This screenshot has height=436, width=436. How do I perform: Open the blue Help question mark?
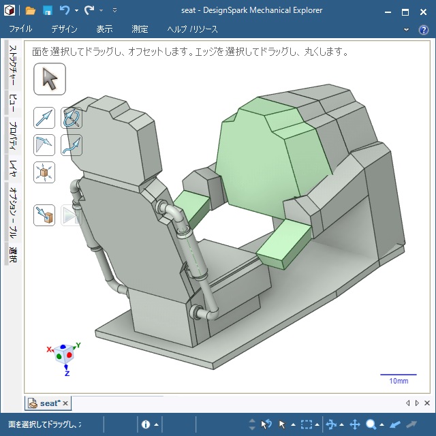(x=423, y=29)
